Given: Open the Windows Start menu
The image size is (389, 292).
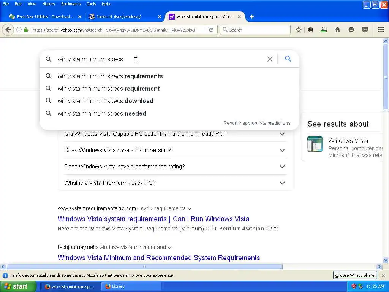Looking at the screenshot, I should pyautogui.click(x=18, y=286).
